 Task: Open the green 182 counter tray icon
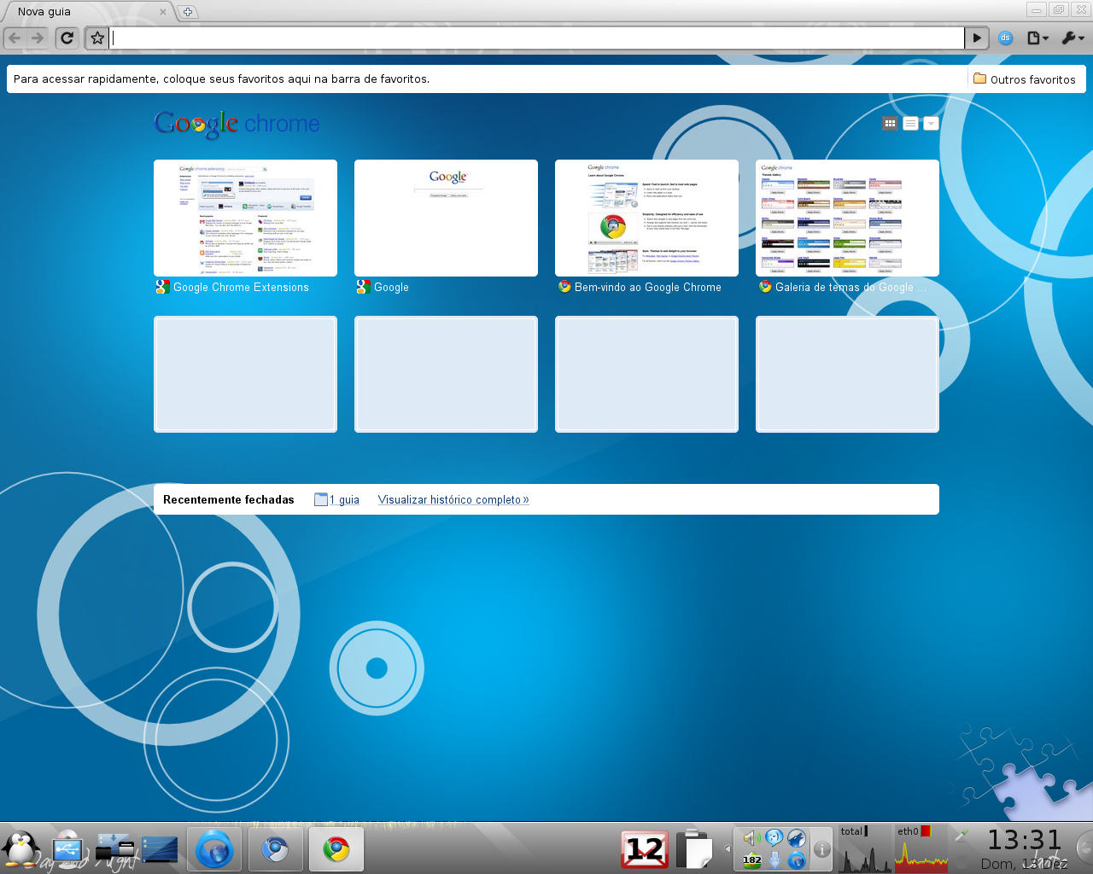(x=752, y=860)
